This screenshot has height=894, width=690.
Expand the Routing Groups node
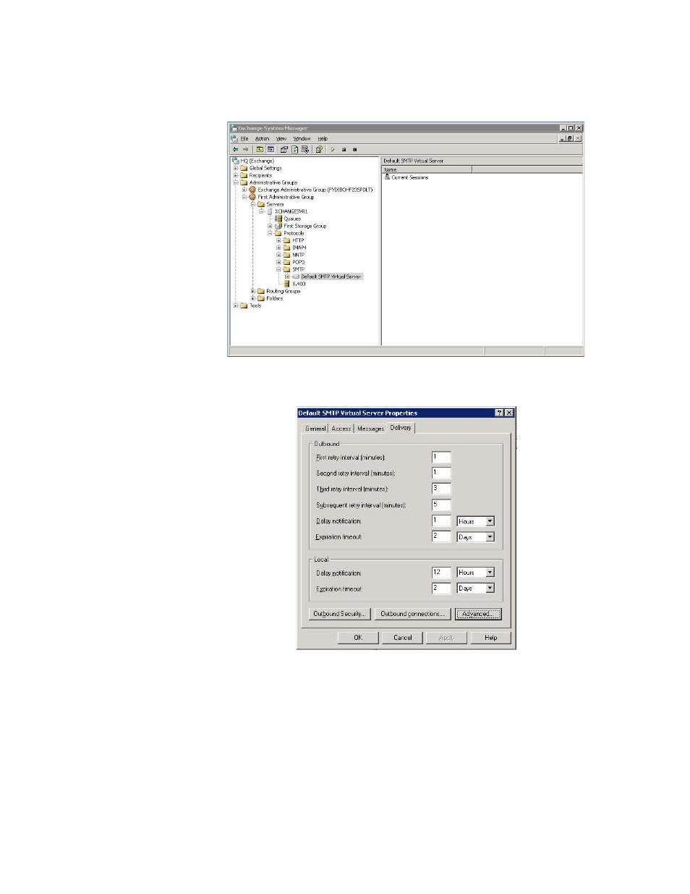(x=252, y=291)
